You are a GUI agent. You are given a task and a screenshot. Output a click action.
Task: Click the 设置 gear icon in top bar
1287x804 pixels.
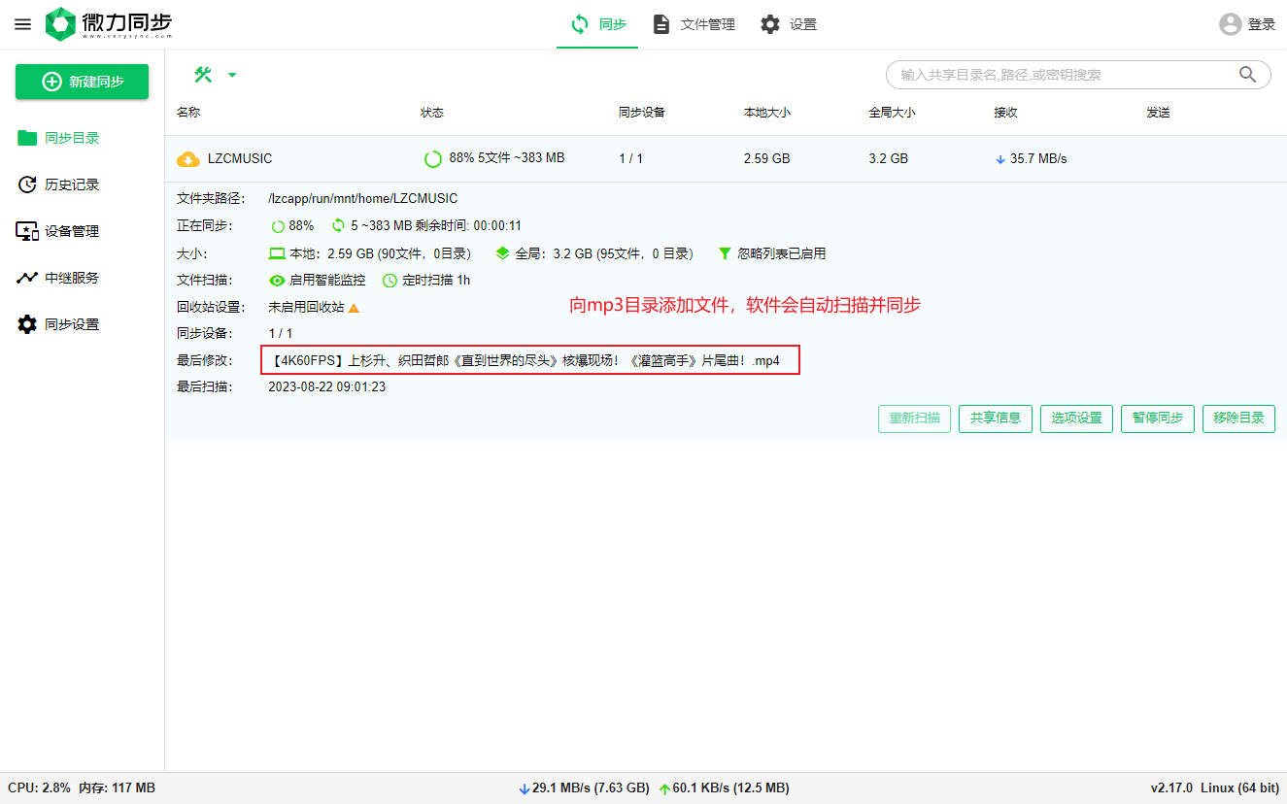770,24
